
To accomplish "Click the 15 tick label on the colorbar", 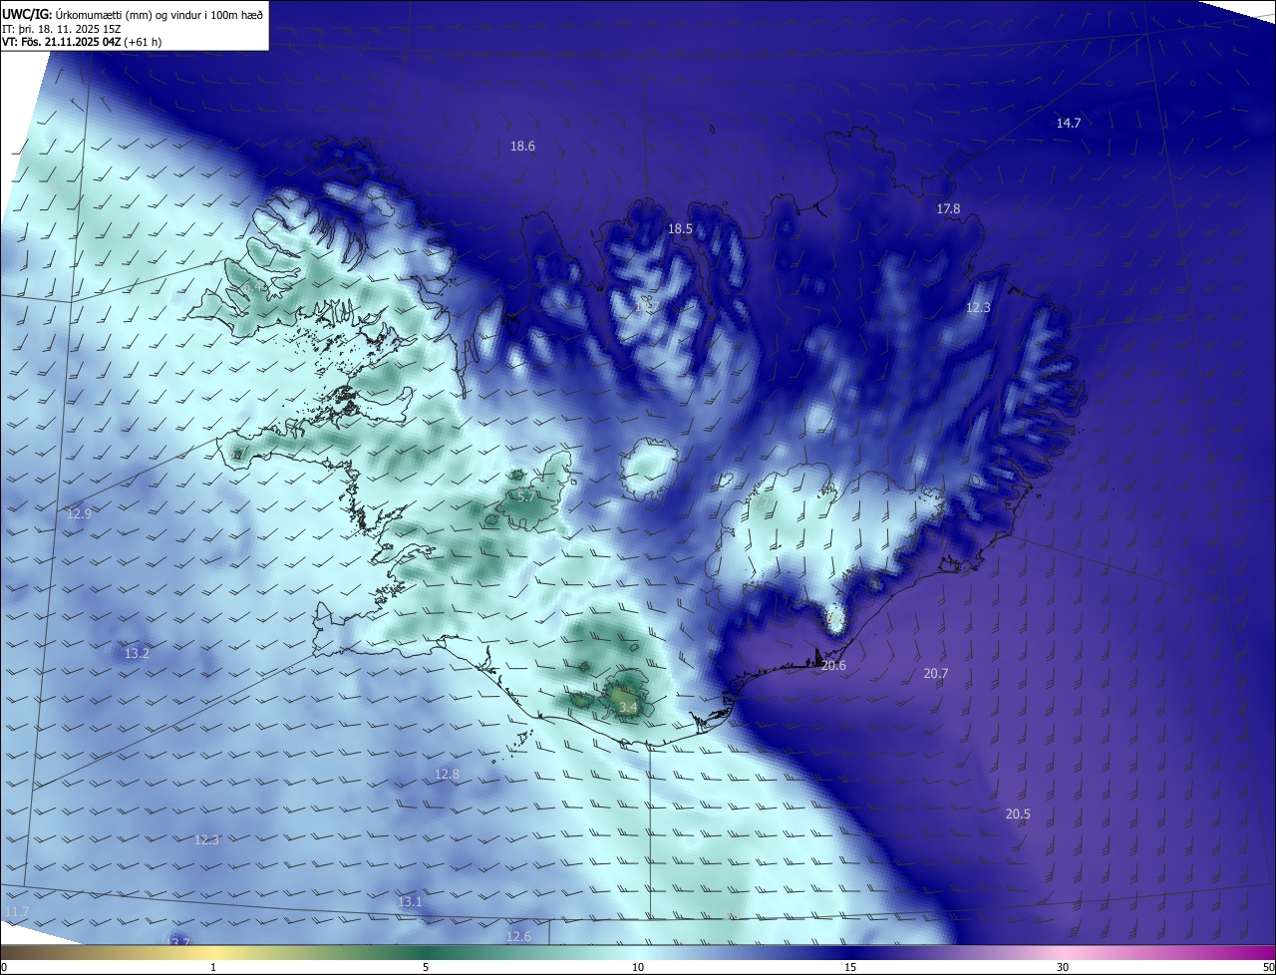I will tap(850, 967).
